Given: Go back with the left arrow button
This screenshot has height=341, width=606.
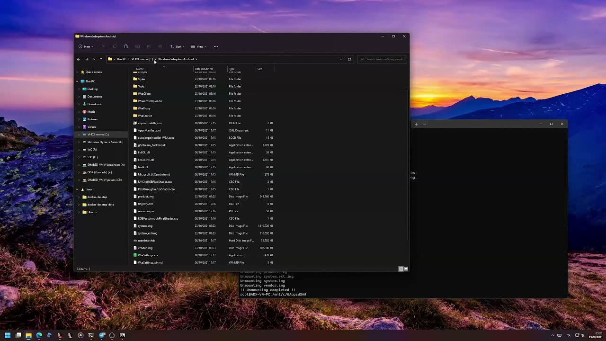Looking at the screenshot, I should (79, 59).
